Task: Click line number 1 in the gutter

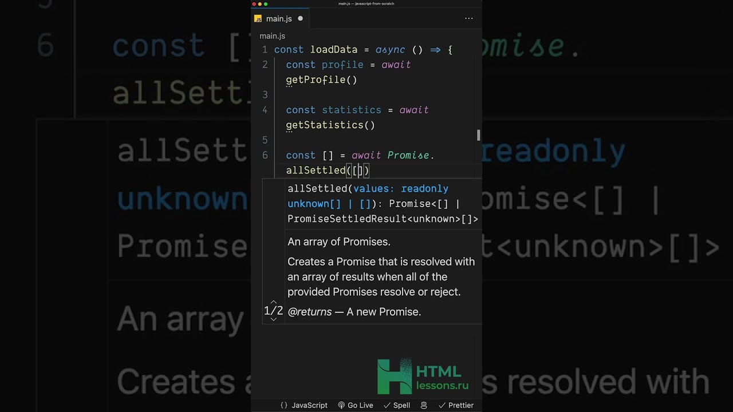Action: pyautogui.click(x=265, y=50)
